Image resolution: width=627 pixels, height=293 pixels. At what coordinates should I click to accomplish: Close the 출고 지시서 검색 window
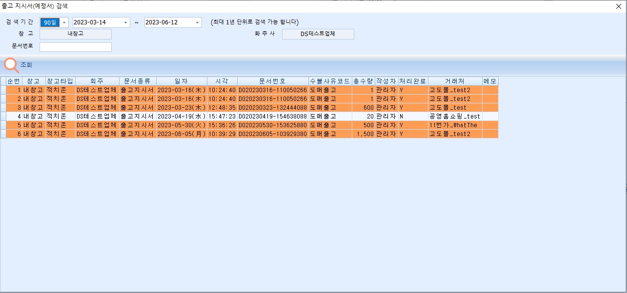619,6
